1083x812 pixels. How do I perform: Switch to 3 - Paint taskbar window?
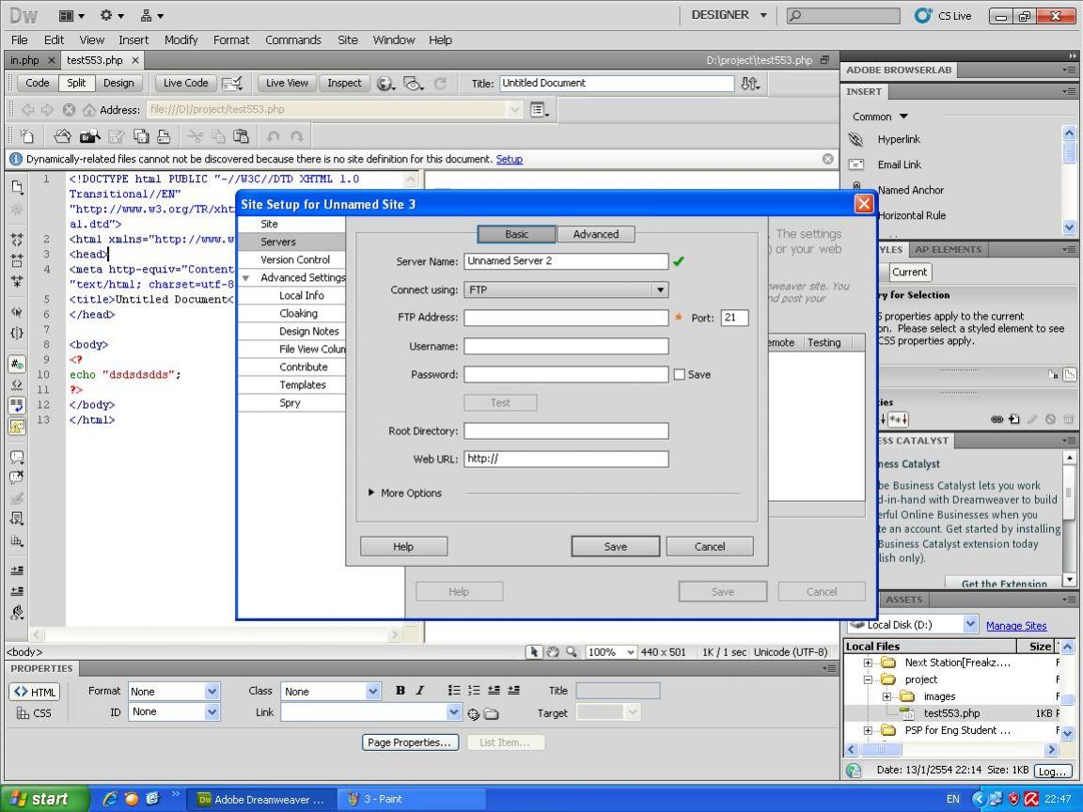tap(410, 799)
